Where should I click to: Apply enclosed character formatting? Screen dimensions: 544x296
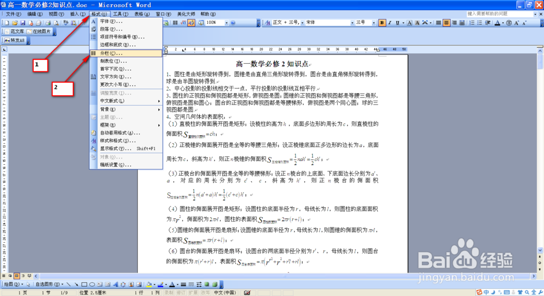509,22
